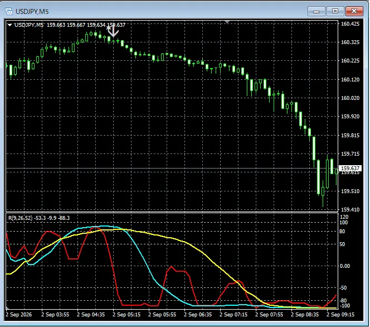
Task: Click the 2 Sep 05:15 time axis label
Action: coord(126,315)
